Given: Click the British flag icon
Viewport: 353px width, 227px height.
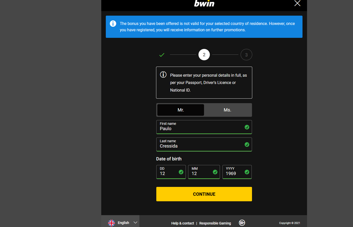Looking at the screenshot, I should tap(111, 223).
